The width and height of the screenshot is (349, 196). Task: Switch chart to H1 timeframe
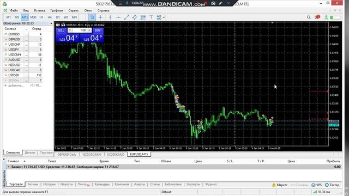pyautogui.click(x=41, y=17)
